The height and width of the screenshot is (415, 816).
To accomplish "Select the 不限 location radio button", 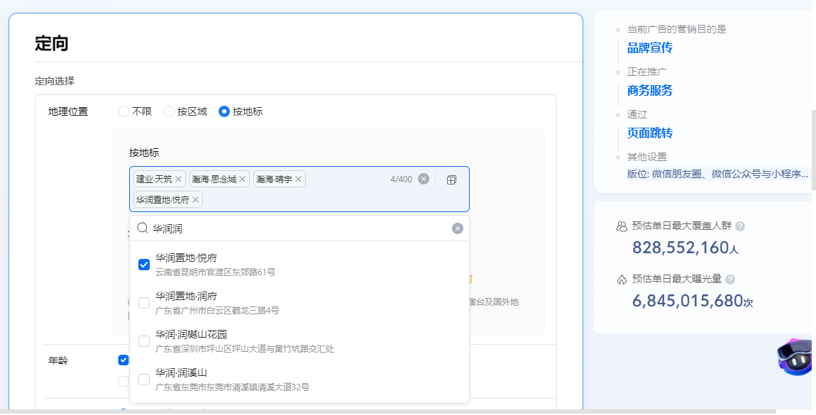I will (123, 111).
